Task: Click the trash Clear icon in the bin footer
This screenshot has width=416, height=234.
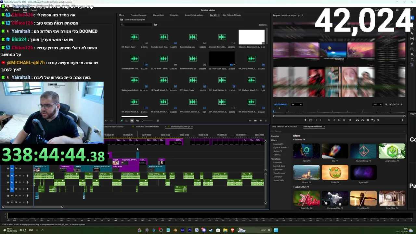Action: (x=266, y=121)
